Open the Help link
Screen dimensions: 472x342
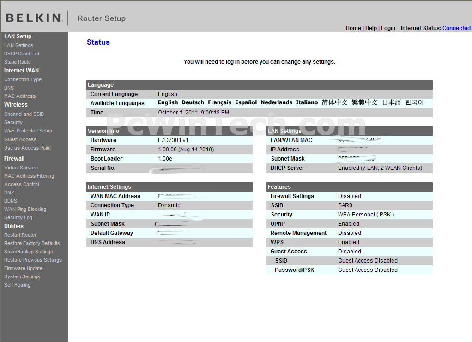click(371, 28)
